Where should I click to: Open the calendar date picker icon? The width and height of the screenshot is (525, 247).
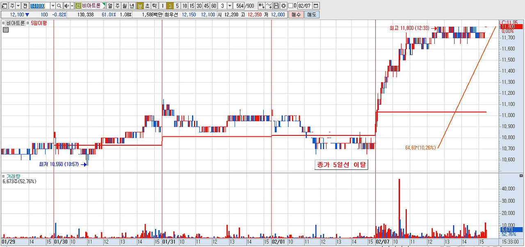click(316, 6)
